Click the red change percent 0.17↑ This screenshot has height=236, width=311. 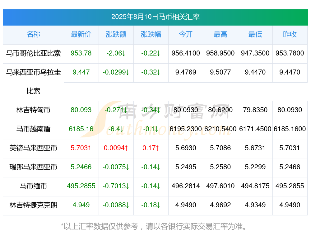click(x=151, y=148)
